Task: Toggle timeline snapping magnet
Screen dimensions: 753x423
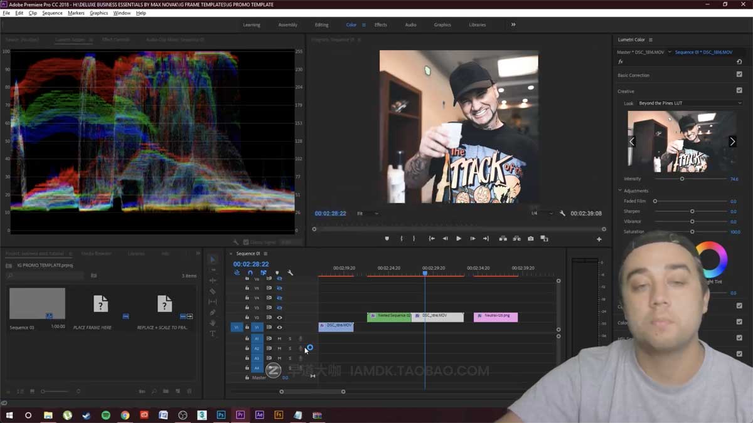Action: tap(250, 273)
